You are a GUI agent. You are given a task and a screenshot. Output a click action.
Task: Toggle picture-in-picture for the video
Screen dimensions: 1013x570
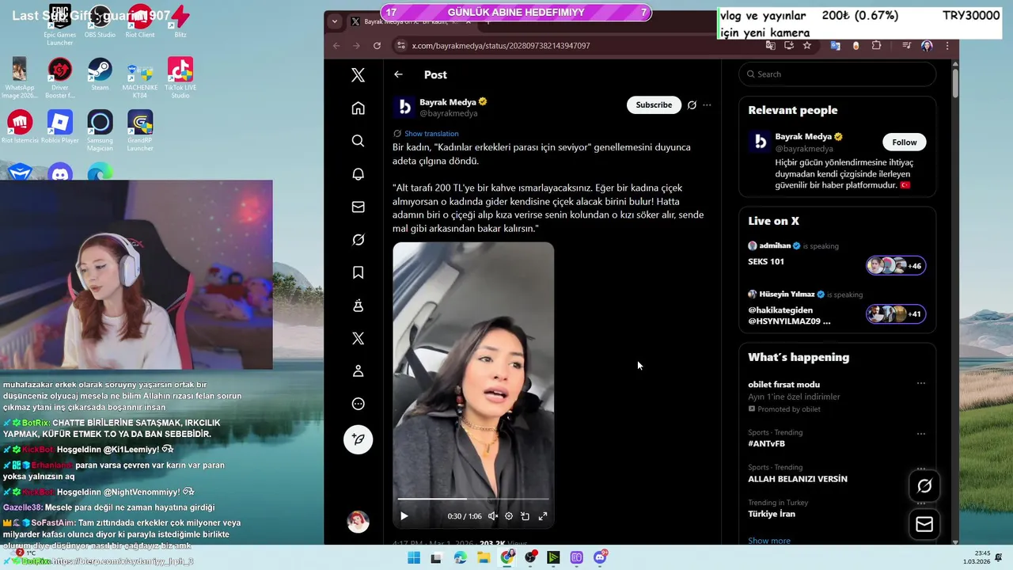525,516
